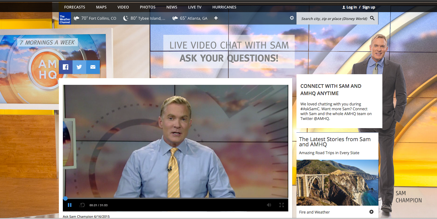The height and width of the screenshot is (219, 437).
Task: Click the Weather Channel logo
Action: [65, 18]
